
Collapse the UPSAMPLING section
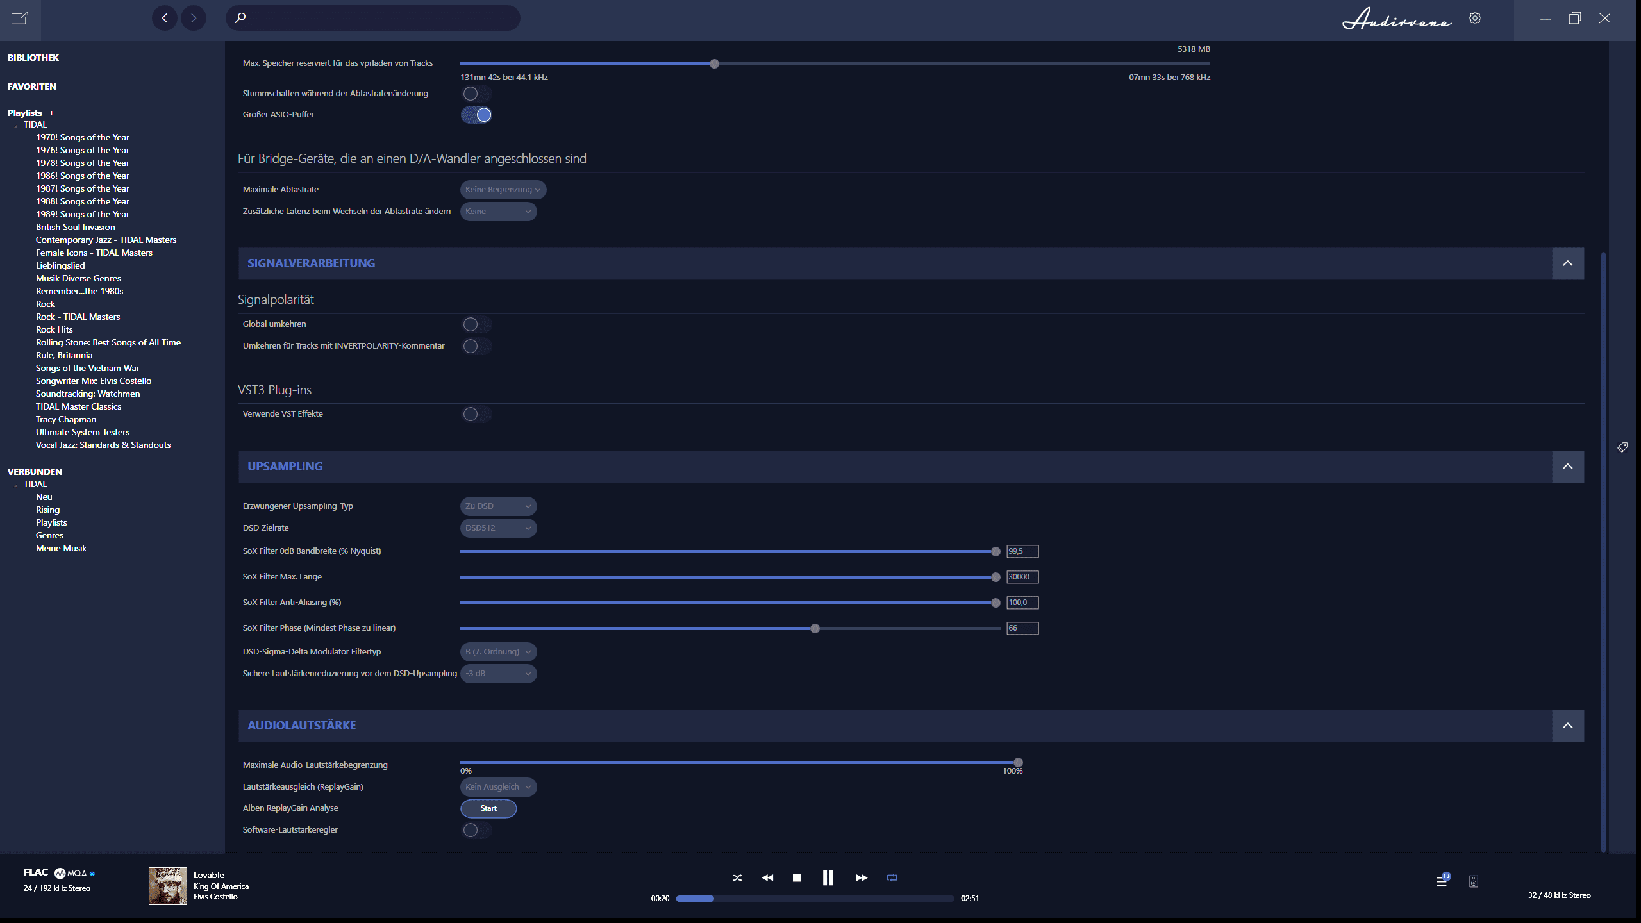pyautogui.click(x=1568, y=467)
